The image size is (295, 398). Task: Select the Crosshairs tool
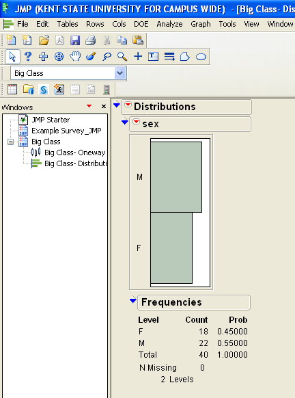coord(138,56)
